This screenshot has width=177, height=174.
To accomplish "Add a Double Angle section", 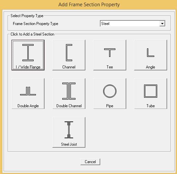I will coord(28,94).
